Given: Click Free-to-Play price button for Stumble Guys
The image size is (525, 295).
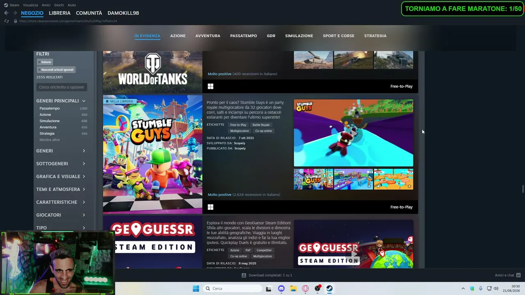Looking at the screenshot, I should pyautogui.click(x=402, y=207).
